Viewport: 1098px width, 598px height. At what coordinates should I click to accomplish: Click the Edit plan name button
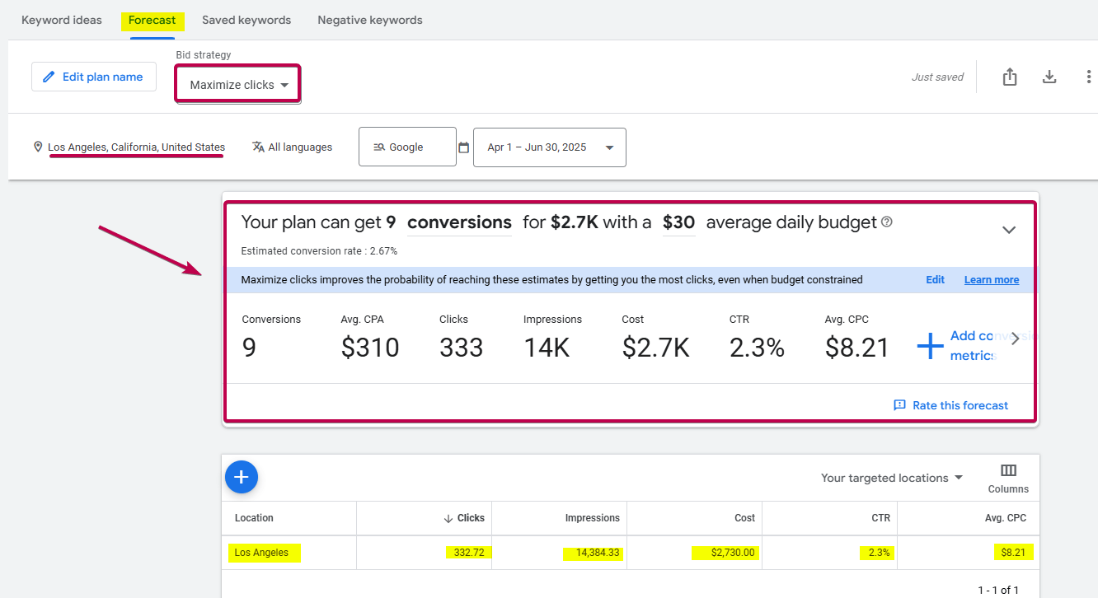[94, 77]
